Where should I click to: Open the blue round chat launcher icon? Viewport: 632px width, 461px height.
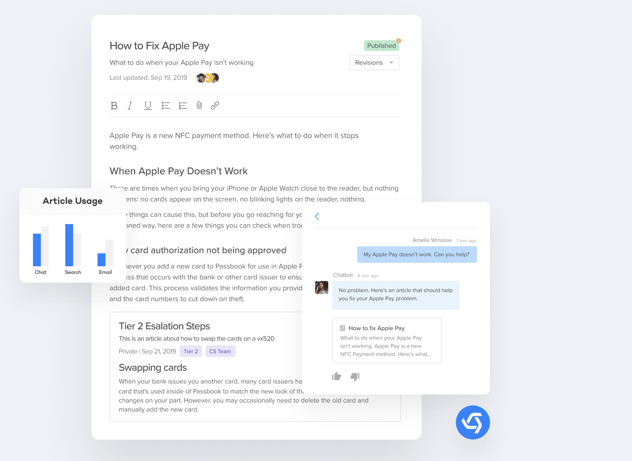click(472, 422)
